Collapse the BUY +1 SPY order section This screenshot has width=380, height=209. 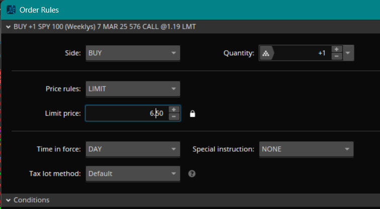click(8, 27)
